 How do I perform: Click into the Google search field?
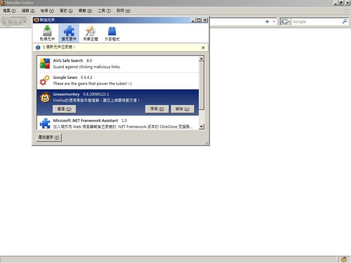(x=316, y=22)
